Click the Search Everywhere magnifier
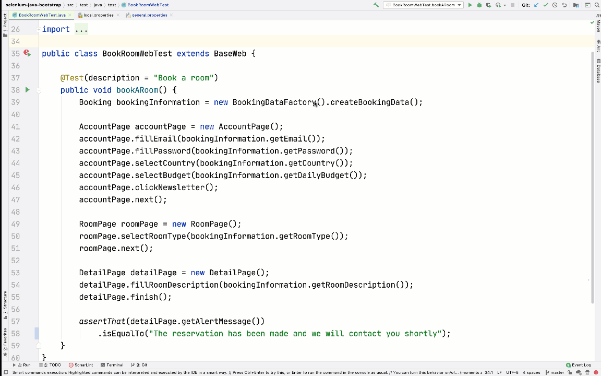This screenshot has width=601, height=376. 597,5
